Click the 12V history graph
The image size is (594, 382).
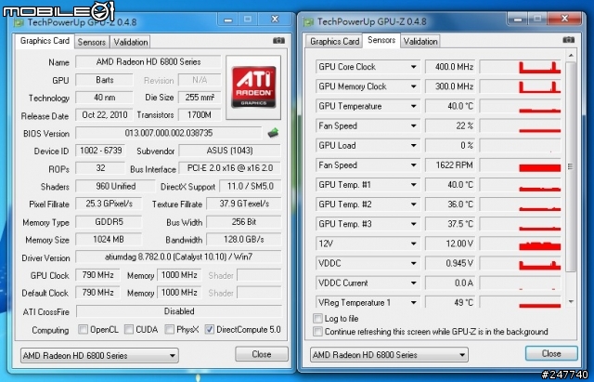click(520, 244)
